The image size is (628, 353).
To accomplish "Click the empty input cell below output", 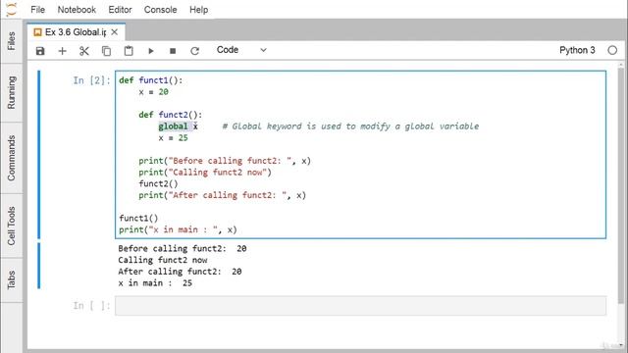I will 360,306.
